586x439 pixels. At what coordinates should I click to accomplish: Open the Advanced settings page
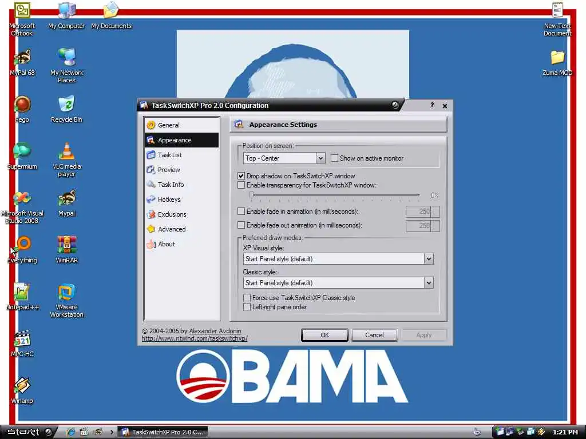[181, 229]
